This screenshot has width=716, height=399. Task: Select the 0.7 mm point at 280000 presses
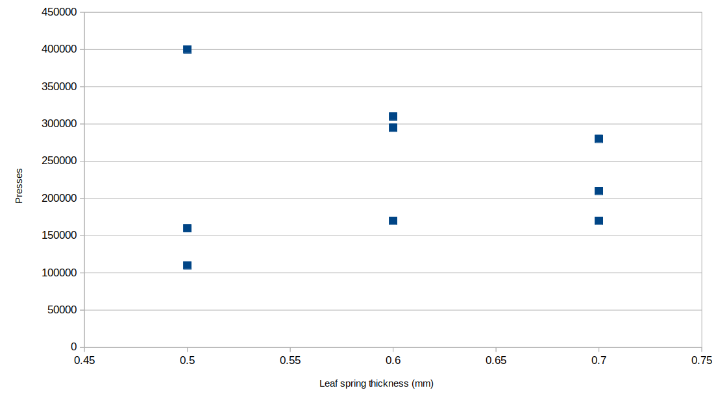click(599, 139)
